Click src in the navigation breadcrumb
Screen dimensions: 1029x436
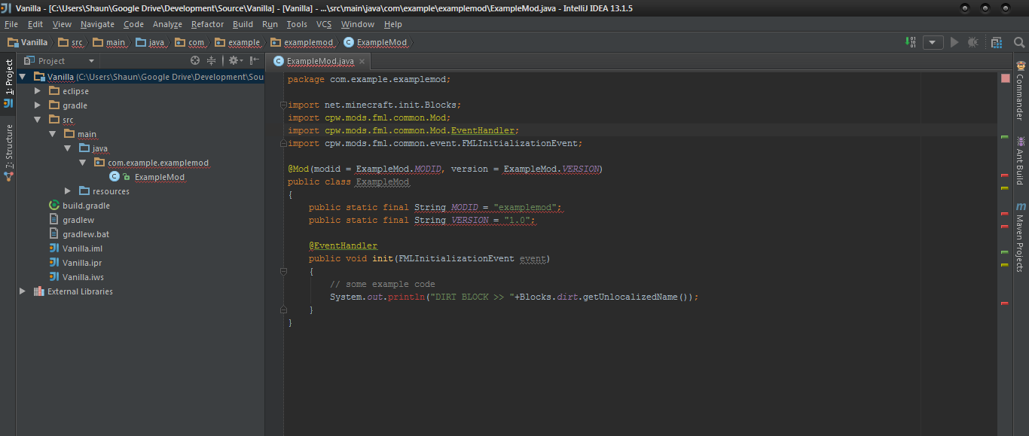coord(70,42)
